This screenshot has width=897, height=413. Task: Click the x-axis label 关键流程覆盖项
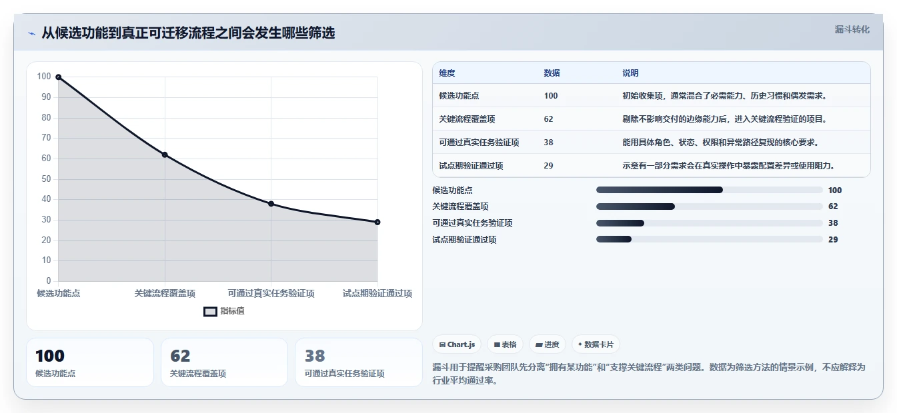coord(165,293)
